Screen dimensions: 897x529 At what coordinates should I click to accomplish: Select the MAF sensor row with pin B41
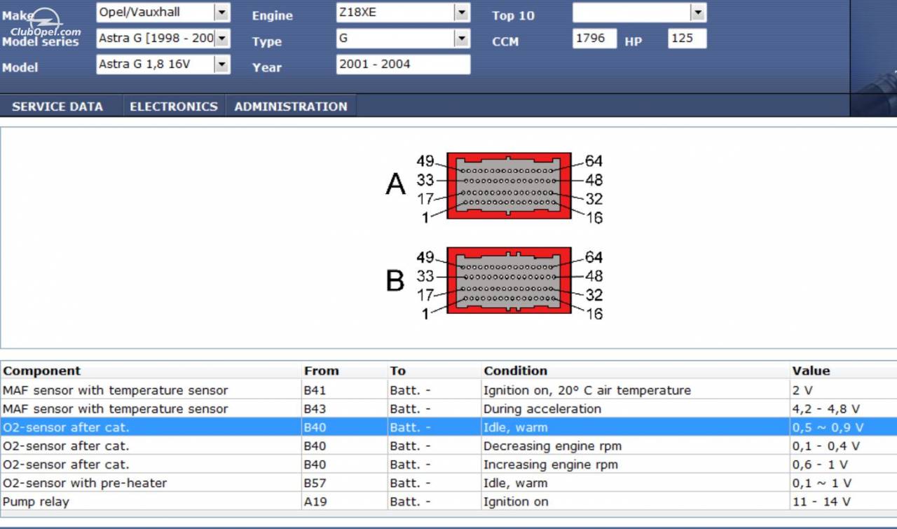(x=448, y=390)
